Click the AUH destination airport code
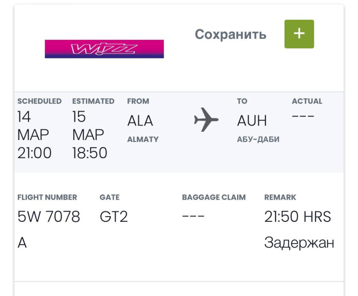358x296 pixels. point(252,121)
